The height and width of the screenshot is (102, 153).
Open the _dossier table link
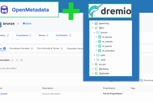click(x=4, y=94)
